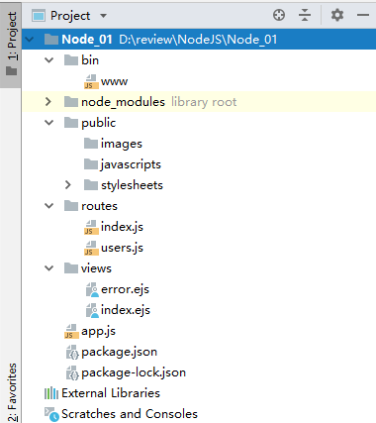Click the JSON file icon beside package.json
The height and width of the screenshot is (423, 376).
[72, 352]
